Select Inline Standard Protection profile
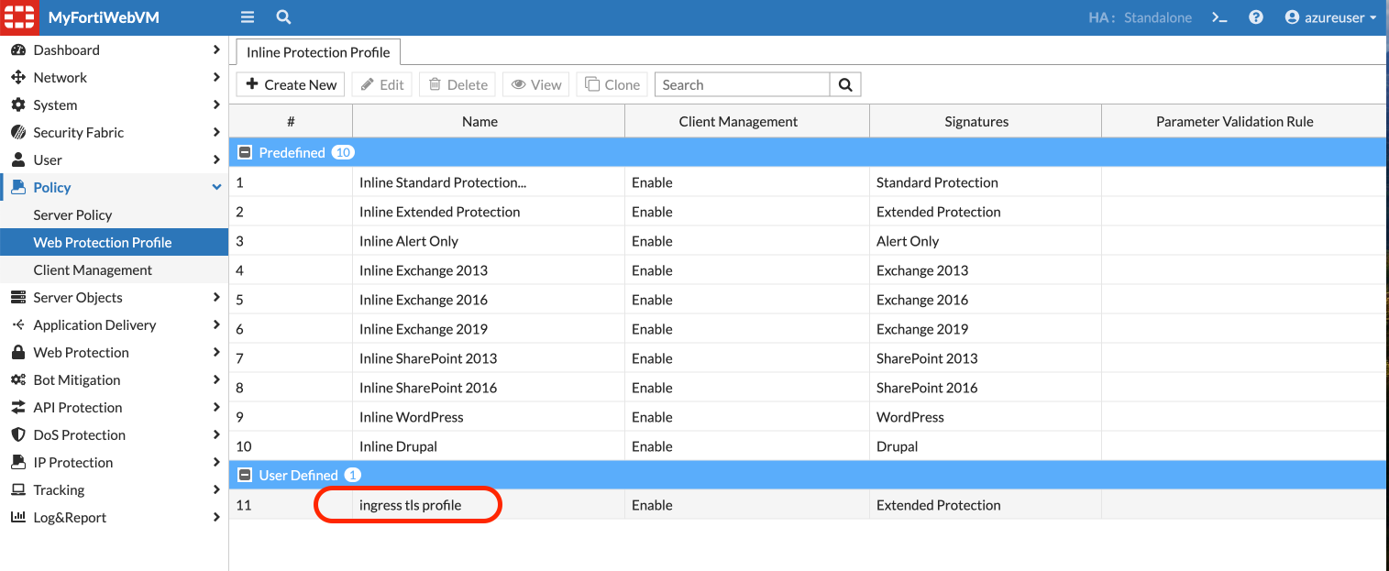This screenshot has width=1389, height=571. [x=443, y=182]
